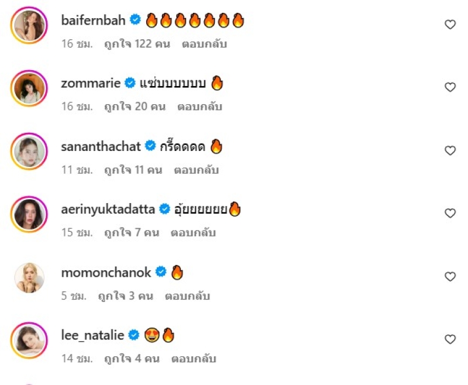Like the comment by sananthachat

pos(450,150)
